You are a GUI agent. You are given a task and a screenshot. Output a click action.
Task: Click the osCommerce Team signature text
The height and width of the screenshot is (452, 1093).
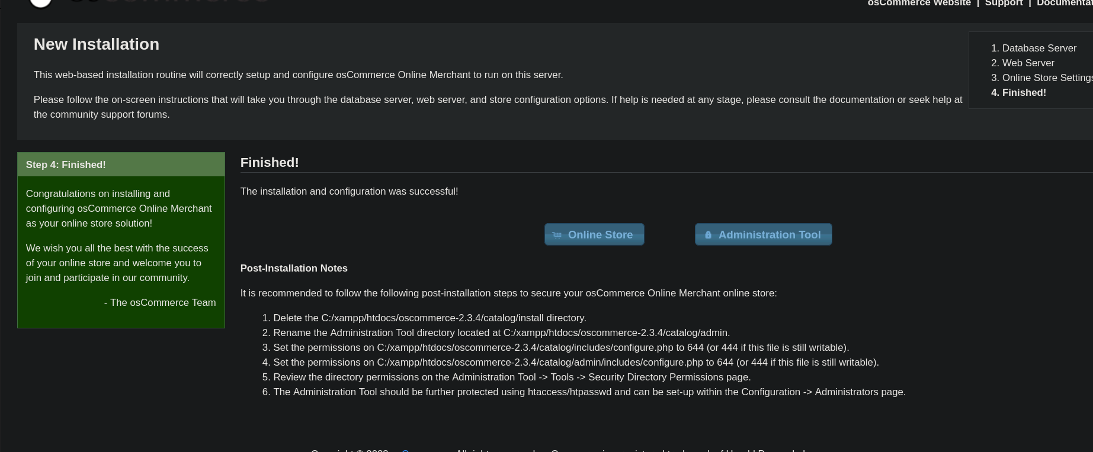tap(160, 302)
